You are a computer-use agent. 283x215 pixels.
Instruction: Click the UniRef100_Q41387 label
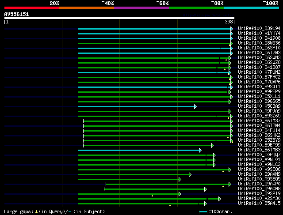pyautogui.click(x=259, y=68)
